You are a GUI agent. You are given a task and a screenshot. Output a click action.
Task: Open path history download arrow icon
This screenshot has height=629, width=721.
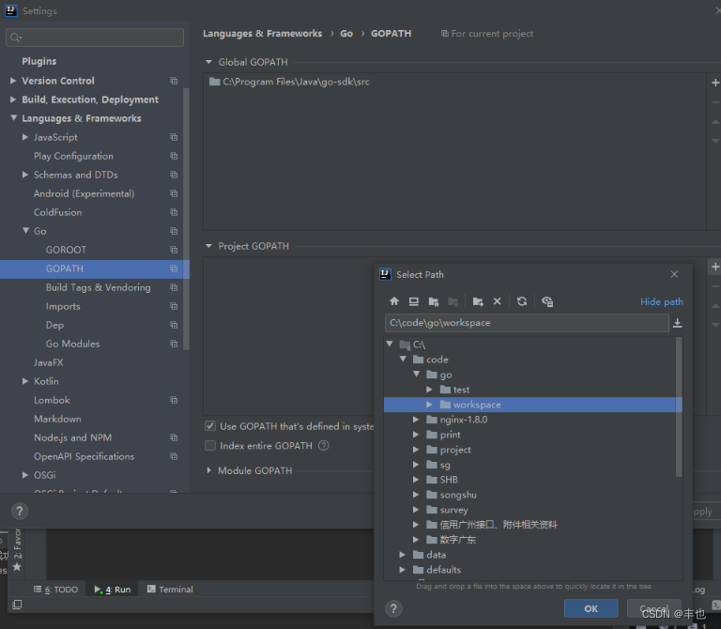pos(677,323)
